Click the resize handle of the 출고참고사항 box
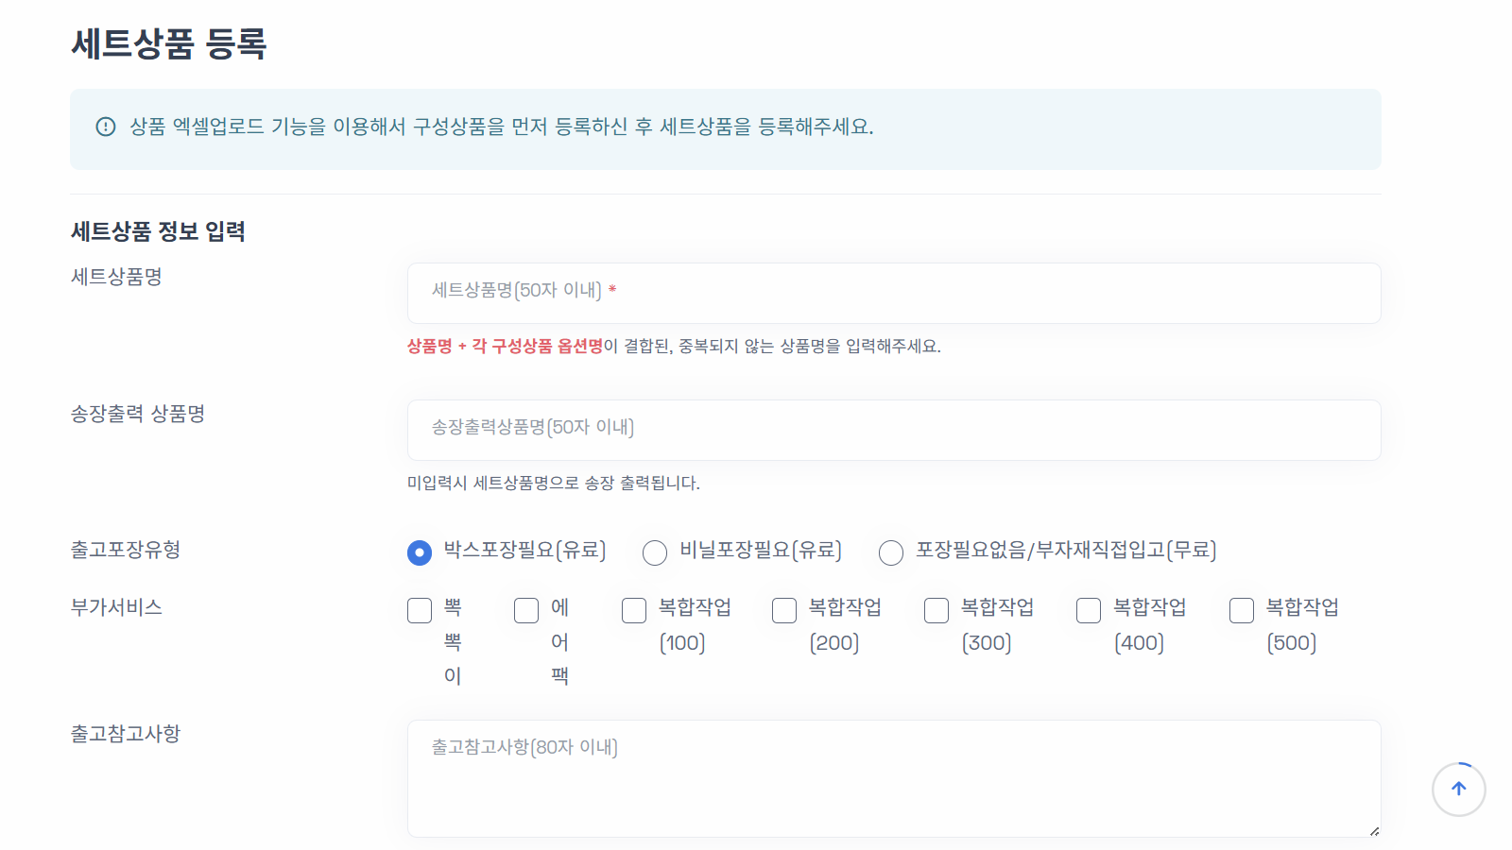 (1373, 829)
